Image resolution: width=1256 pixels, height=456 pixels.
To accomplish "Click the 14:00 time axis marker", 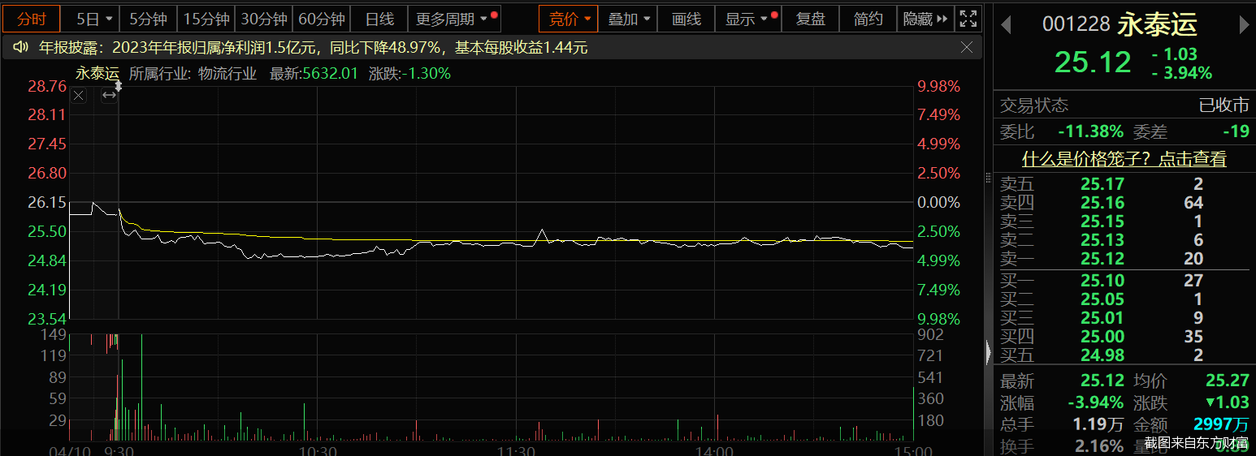I will coord(716,450).
